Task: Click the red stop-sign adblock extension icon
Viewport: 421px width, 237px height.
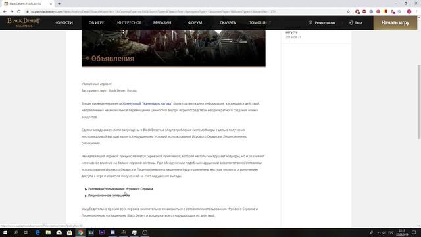Action: click(364, 12)
